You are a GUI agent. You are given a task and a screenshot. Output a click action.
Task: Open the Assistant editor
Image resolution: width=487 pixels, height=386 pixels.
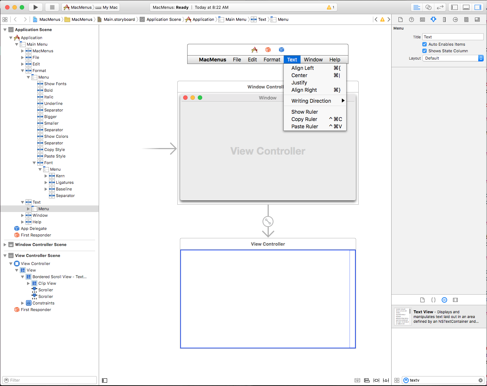click(x=429, y=7)
